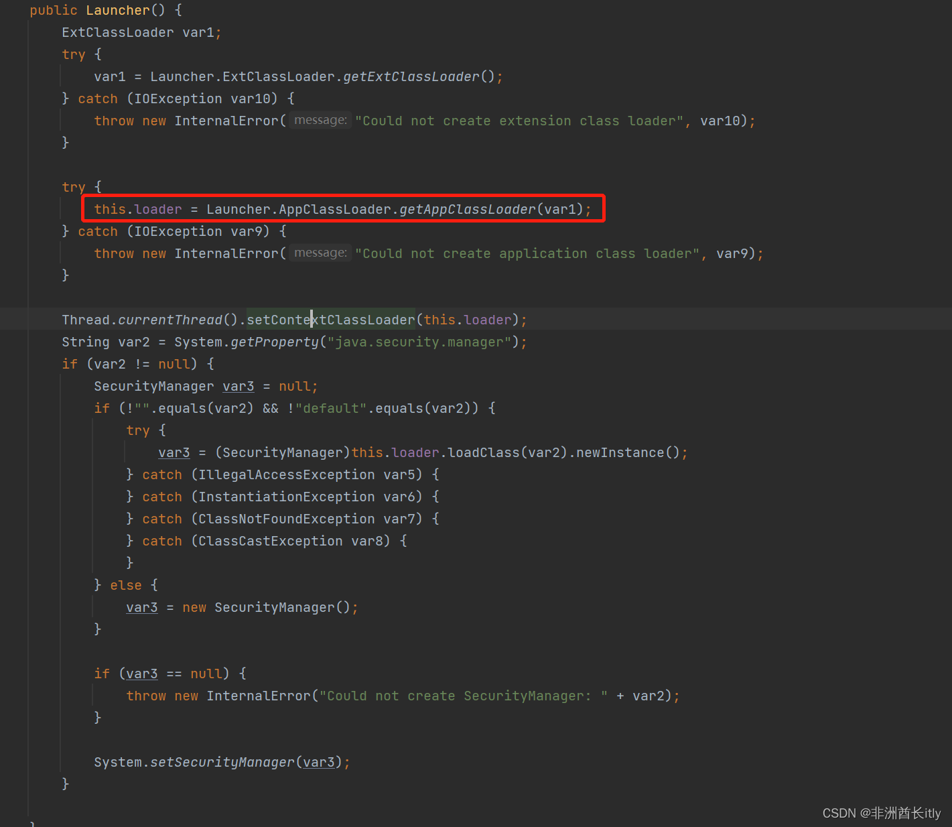
Task: Click setContextClassLoader method name
Action: (x=331, y=320)
